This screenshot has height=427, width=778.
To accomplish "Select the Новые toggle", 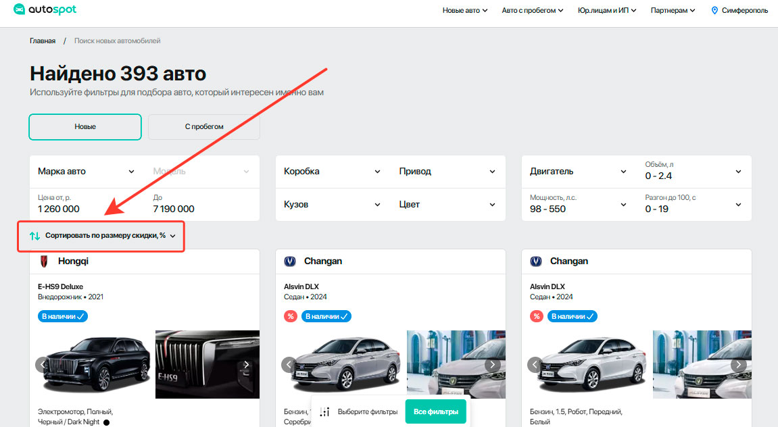I will (x=85, y=127).
